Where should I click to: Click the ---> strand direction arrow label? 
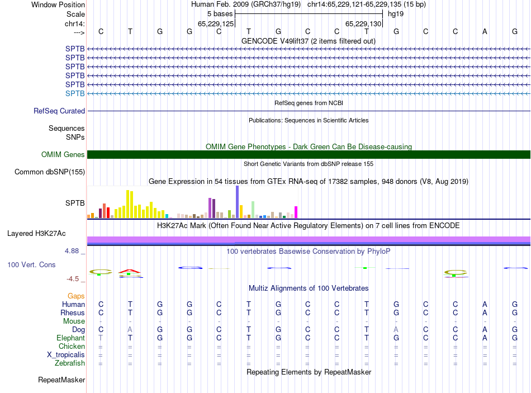[79, 32]
